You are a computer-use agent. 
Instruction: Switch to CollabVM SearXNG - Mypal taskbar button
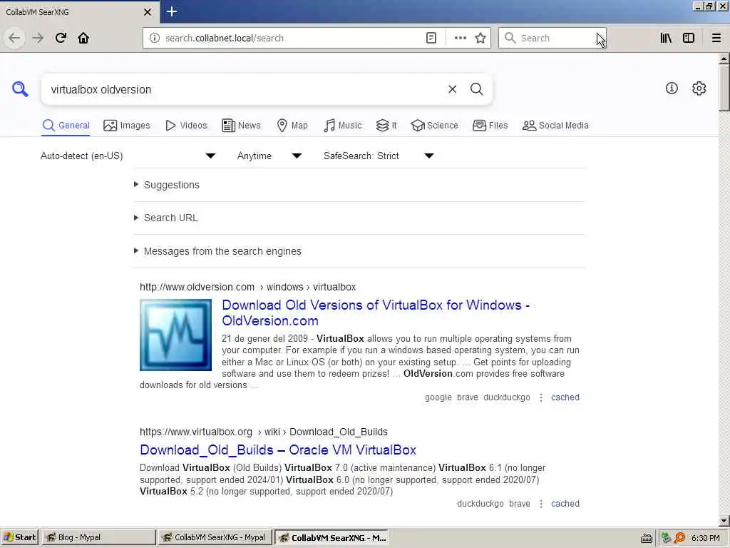(215, 537)
